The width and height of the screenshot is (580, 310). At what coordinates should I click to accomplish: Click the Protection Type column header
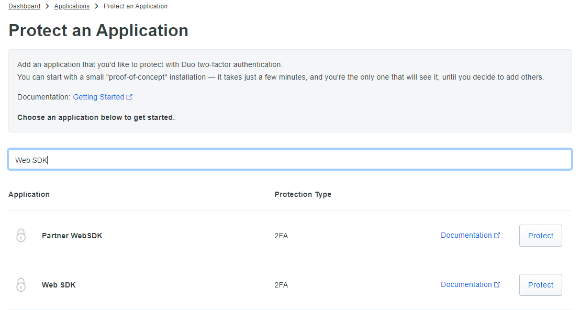[x=303, y=194]
